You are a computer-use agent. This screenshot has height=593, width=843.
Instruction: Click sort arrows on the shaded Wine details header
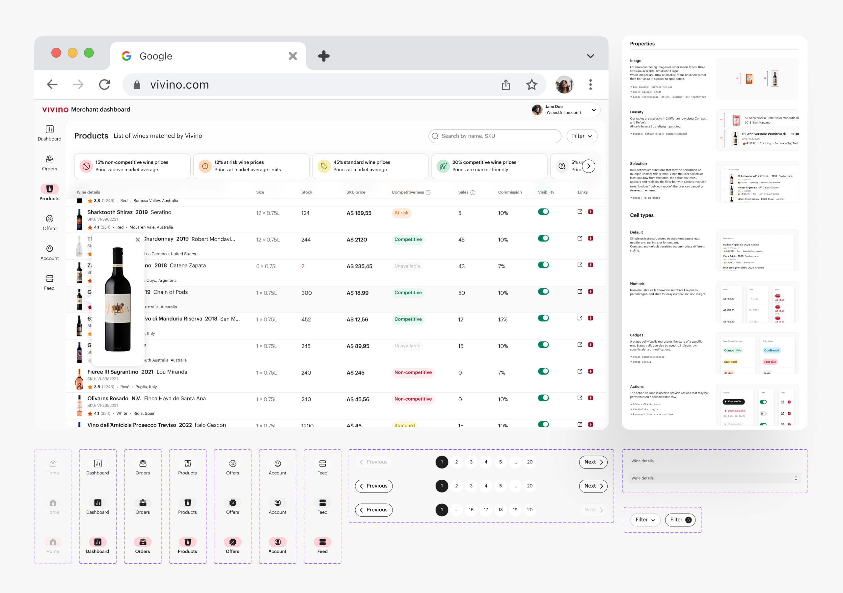pos(796,478)
